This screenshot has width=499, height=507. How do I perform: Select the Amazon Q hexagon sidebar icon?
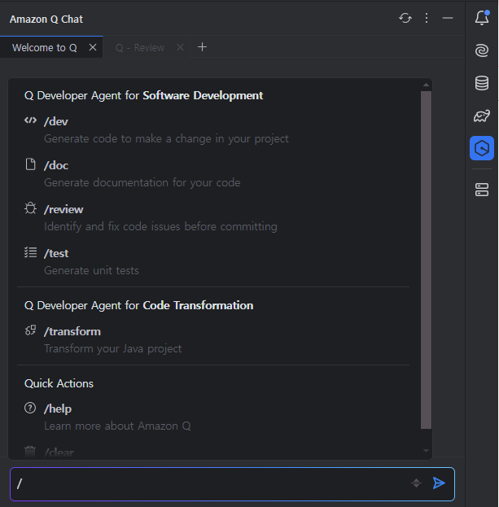pos(482,148)
